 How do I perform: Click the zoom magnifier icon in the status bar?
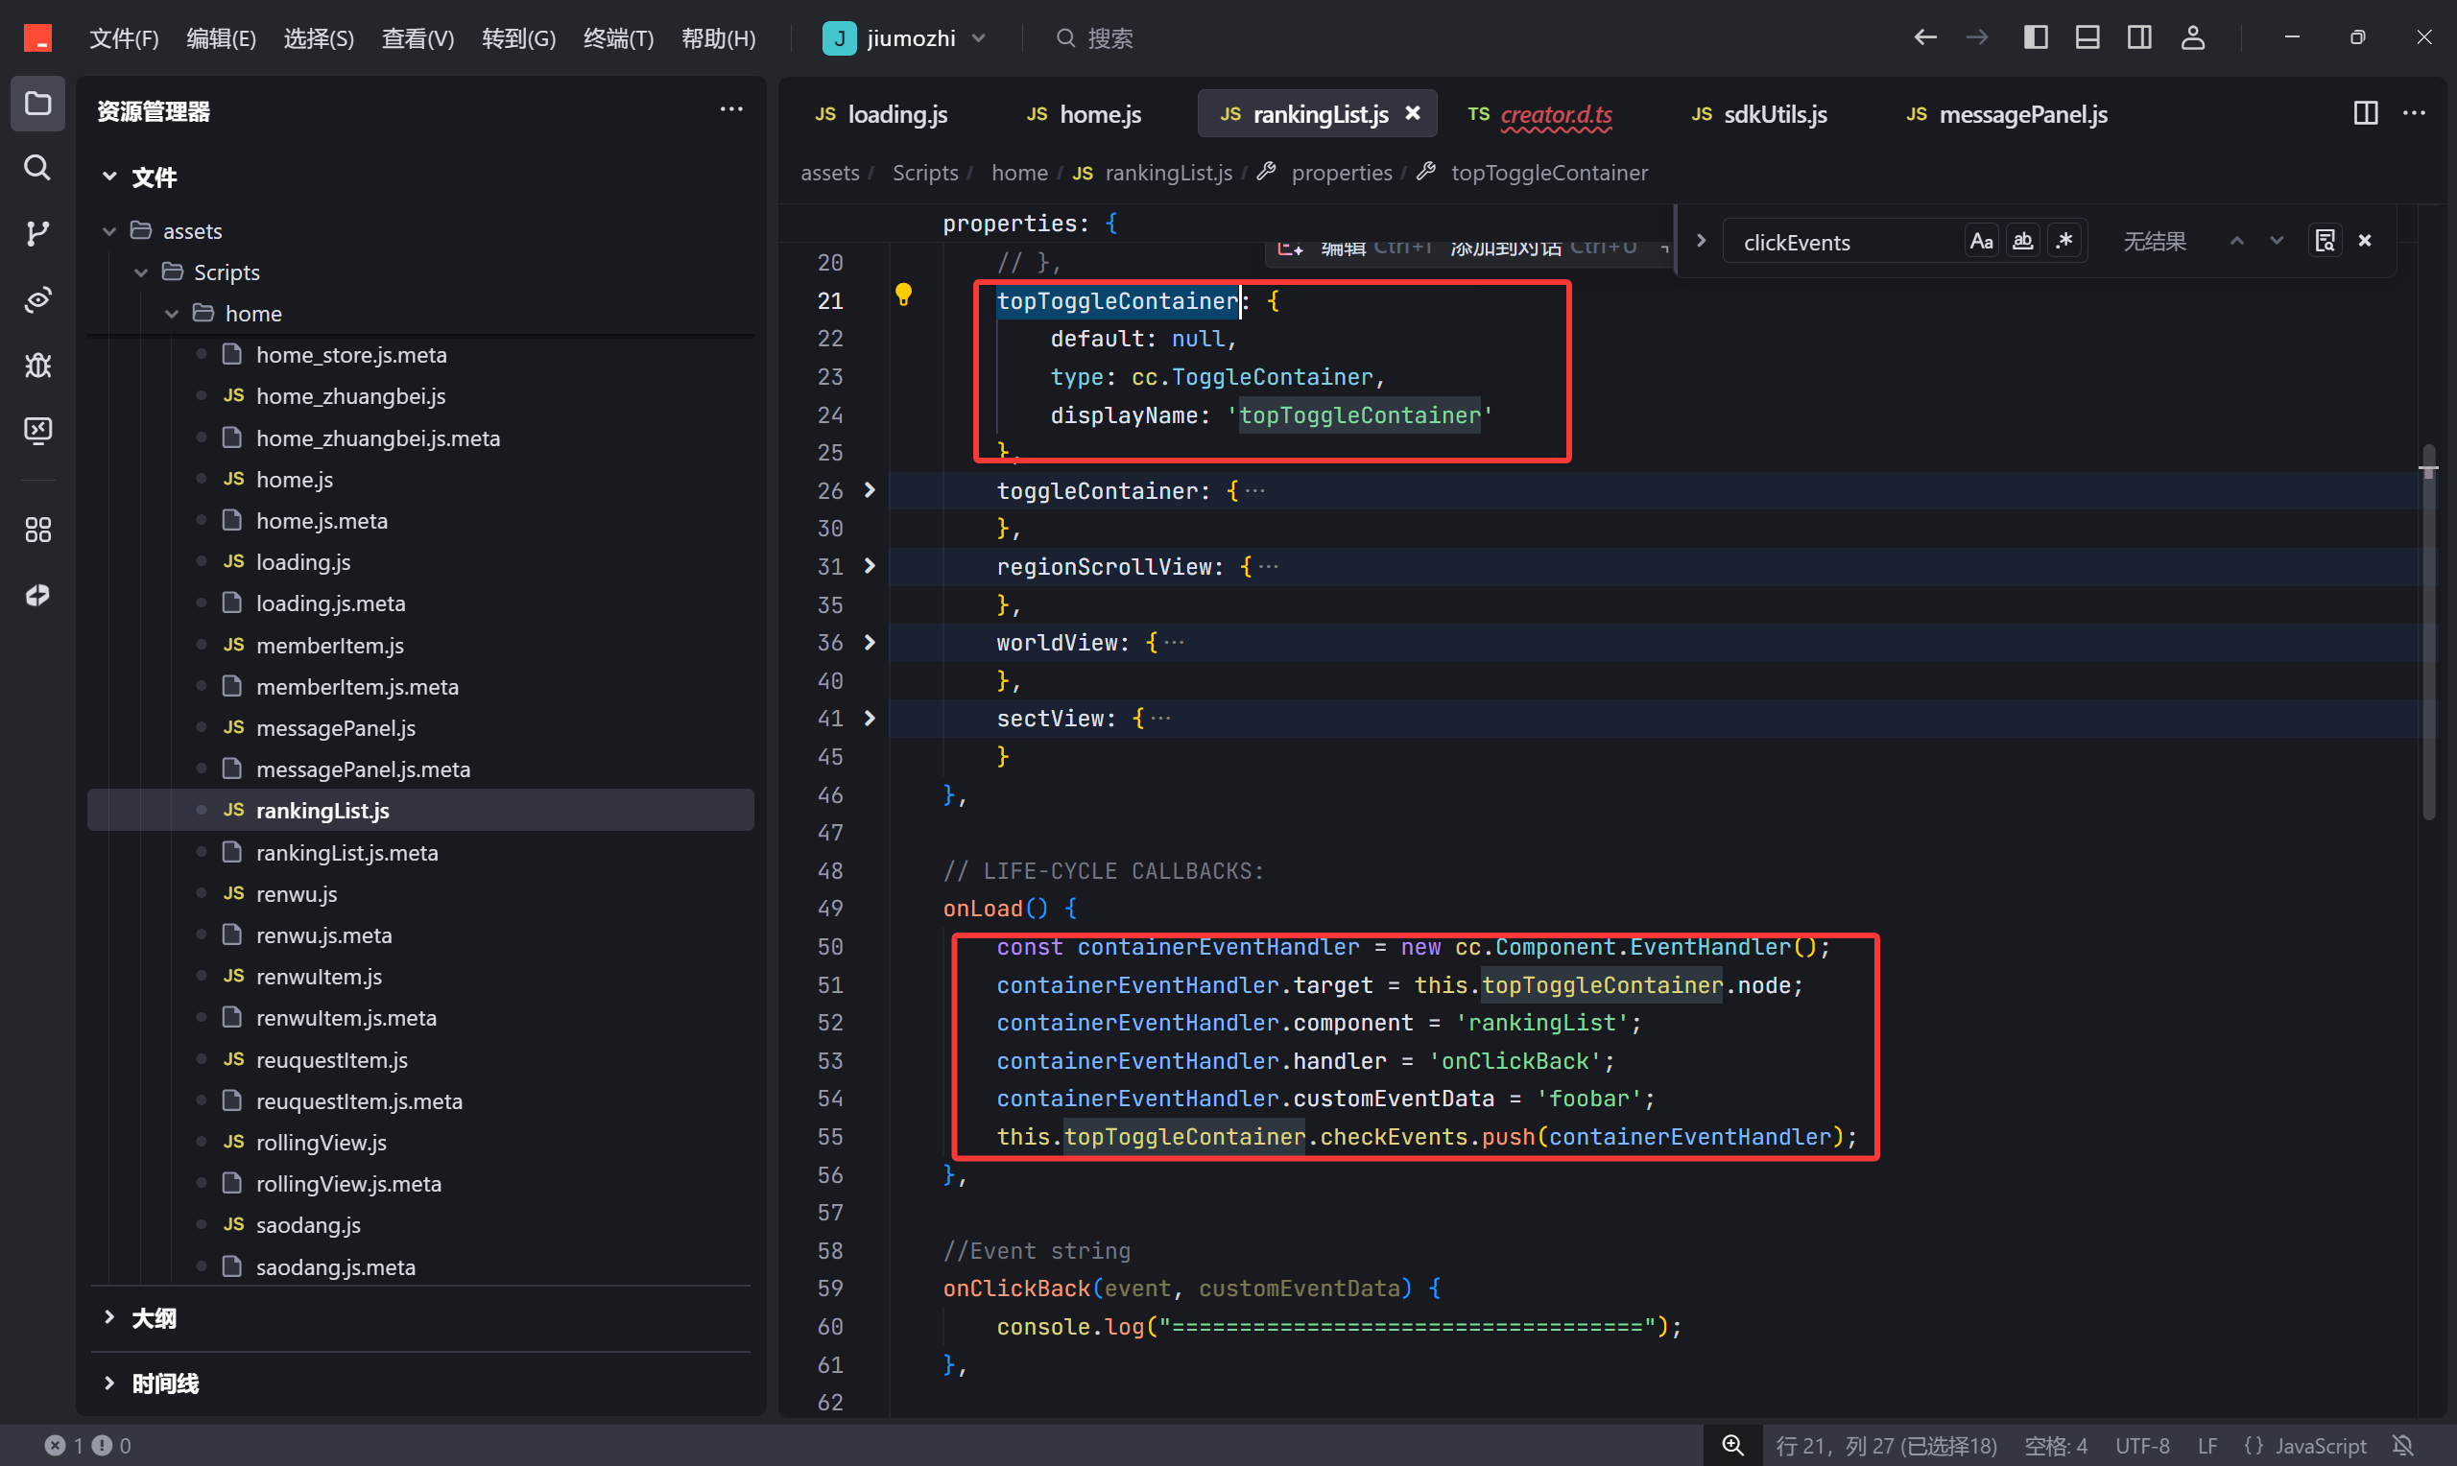tap(1732, 1445)
